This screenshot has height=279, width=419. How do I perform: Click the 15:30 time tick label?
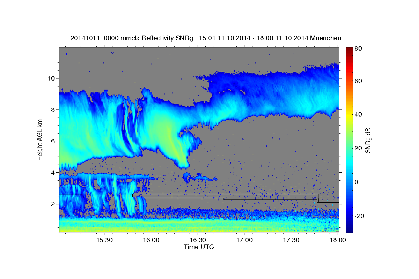tap(104, 240)
